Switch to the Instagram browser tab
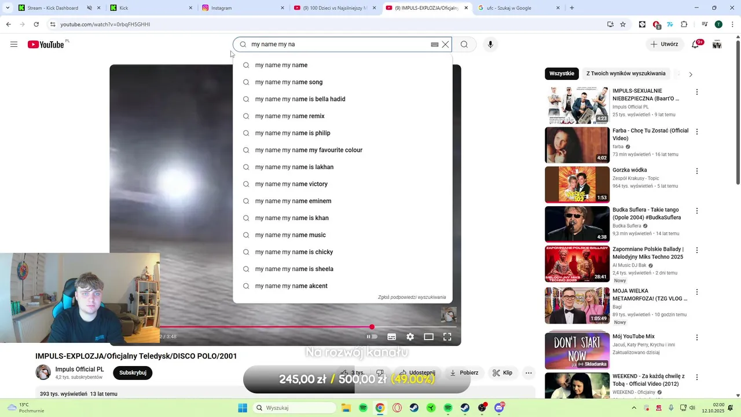Image resolution: width=741 pixels, height=417 pixels. coord(243,8)
